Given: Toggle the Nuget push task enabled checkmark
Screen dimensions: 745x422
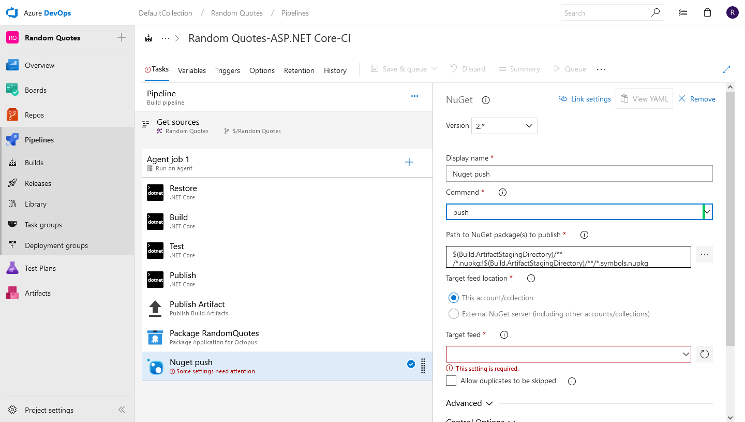Looking at the screenshot, I should coord(411,364).
